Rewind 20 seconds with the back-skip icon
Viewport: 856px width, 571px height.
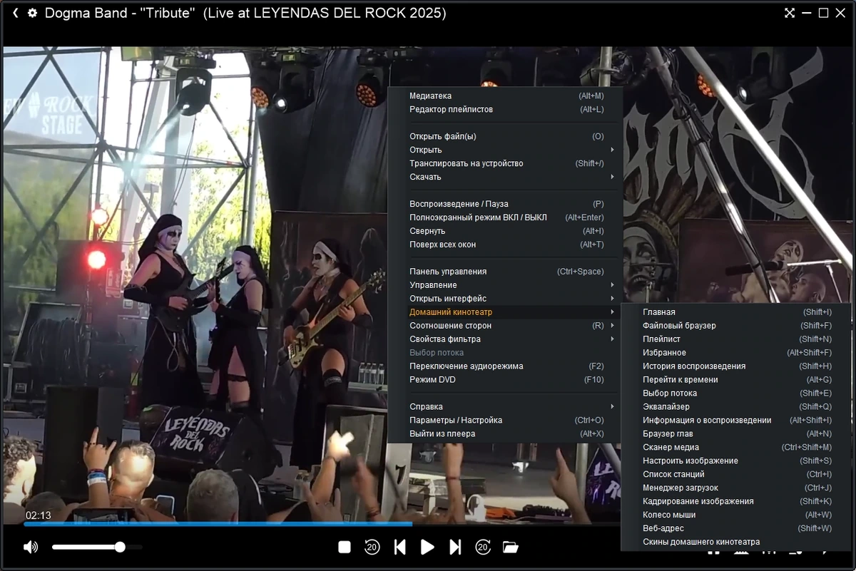pos(372,547)
